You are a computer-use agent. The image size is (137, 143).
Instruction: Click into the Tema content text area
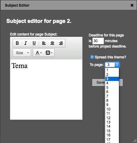pos(46,89)
